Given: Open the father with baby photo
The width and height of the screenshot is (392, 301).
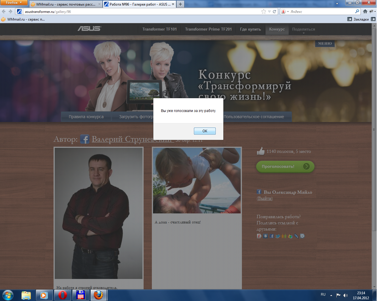Looking at the screenshot, I should point(197,180).
